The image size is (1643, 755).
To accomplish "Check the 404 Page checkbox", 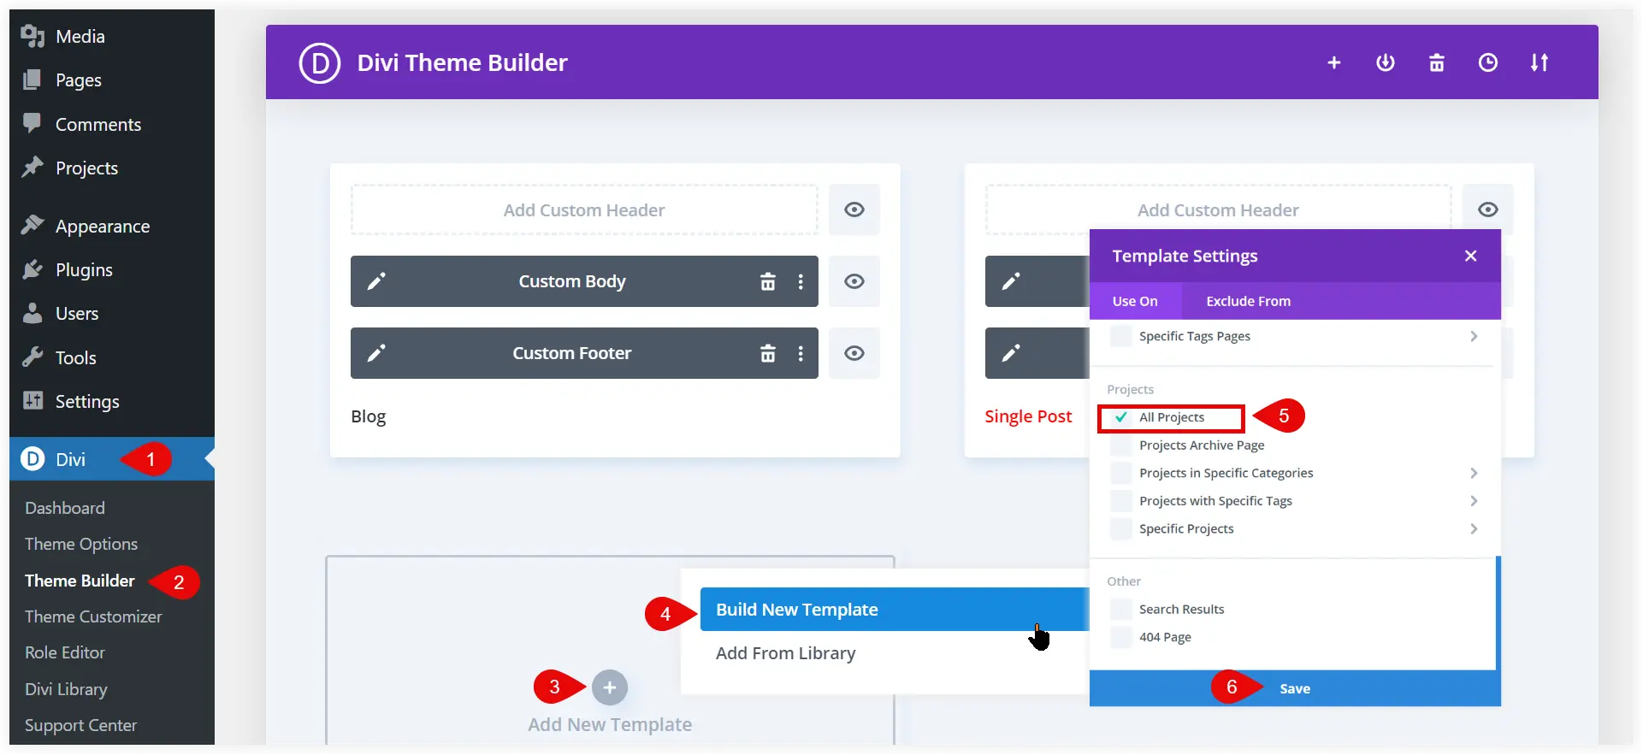I will click(x=1120, y=637).
